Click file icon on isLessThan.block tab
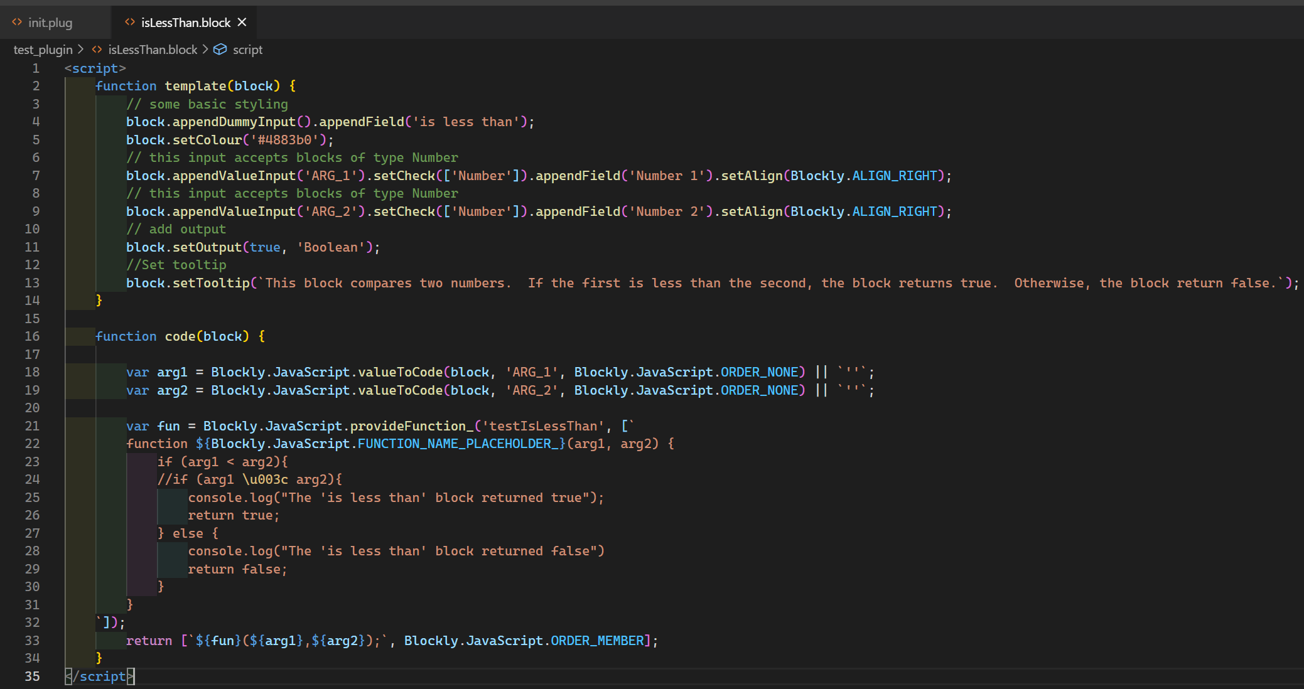Image resolution: width=1304 pixels, height=689 pixels. tap(130, 22)
